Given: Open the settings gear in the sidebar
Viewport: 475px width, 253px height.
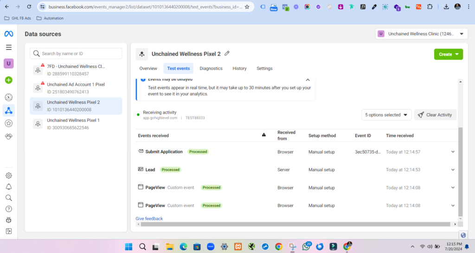Looking at the screenshot, I should [8, 175].
